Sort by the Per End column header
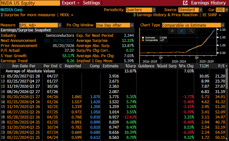This screenshot has height=141, width=229. [50, 66]
